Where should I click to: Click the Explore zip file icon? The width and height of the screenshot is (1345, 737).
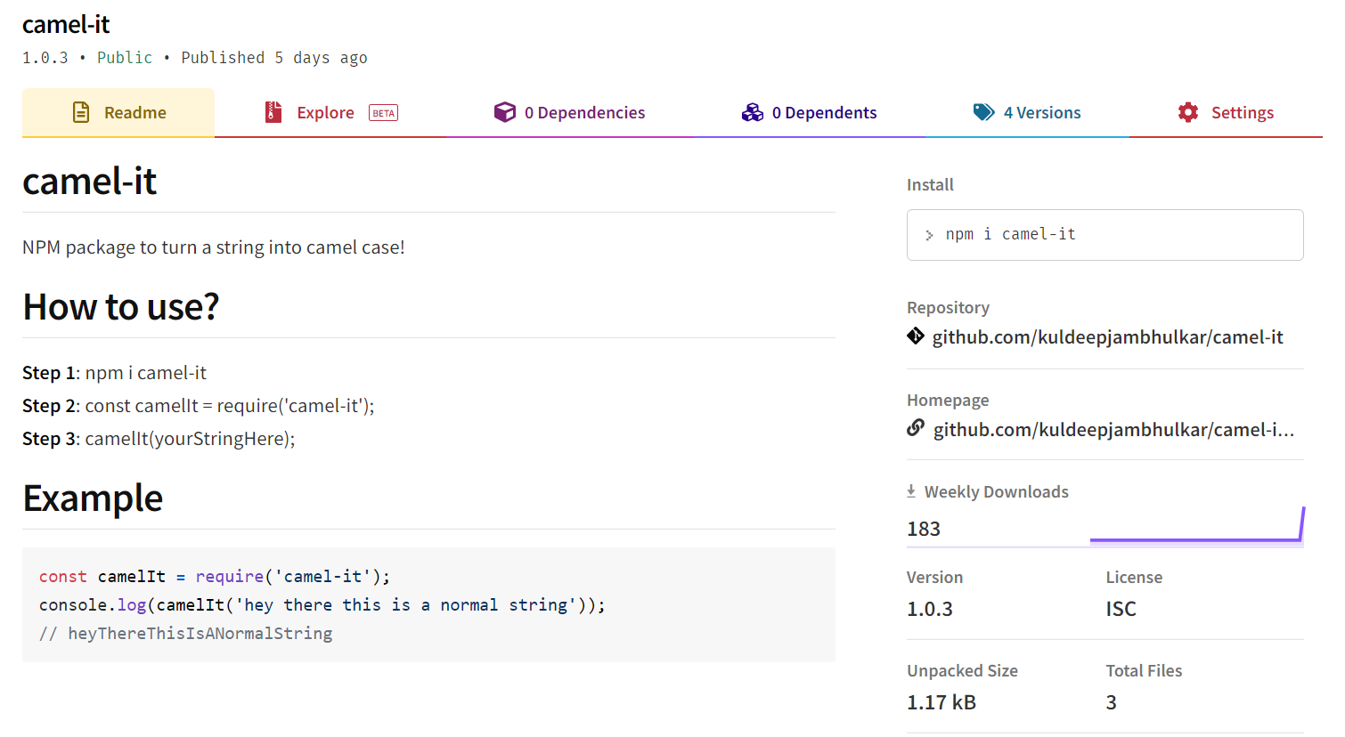tap(273, 112)
